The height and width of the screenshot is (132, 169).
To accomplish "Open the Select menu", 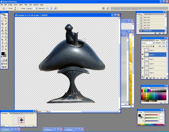I will pos(21,5).
